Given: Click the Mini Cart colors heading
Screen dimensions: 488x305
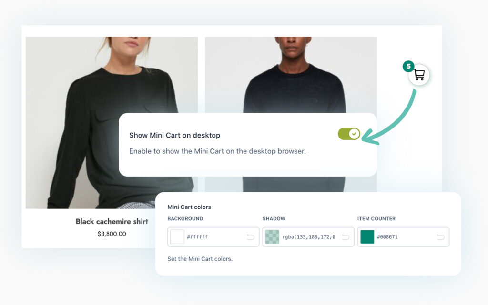Looking at the screenshot, I should coord(189,207).
